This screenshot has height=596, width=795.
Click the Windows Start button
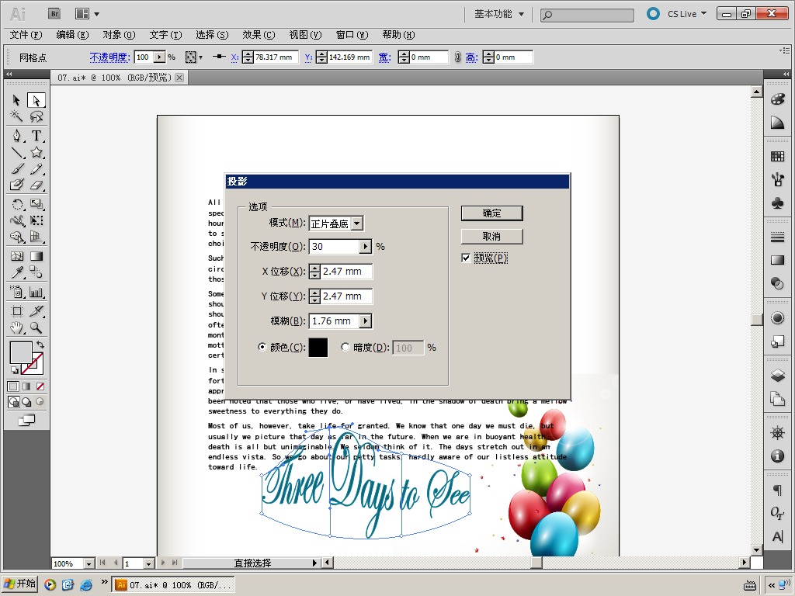point(19,584)
